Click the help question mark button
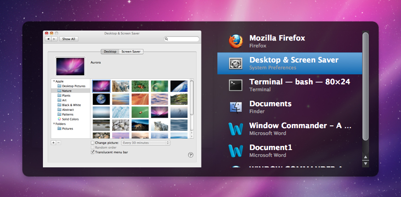Viewport: 401px width, 197px height. point(190,155)
